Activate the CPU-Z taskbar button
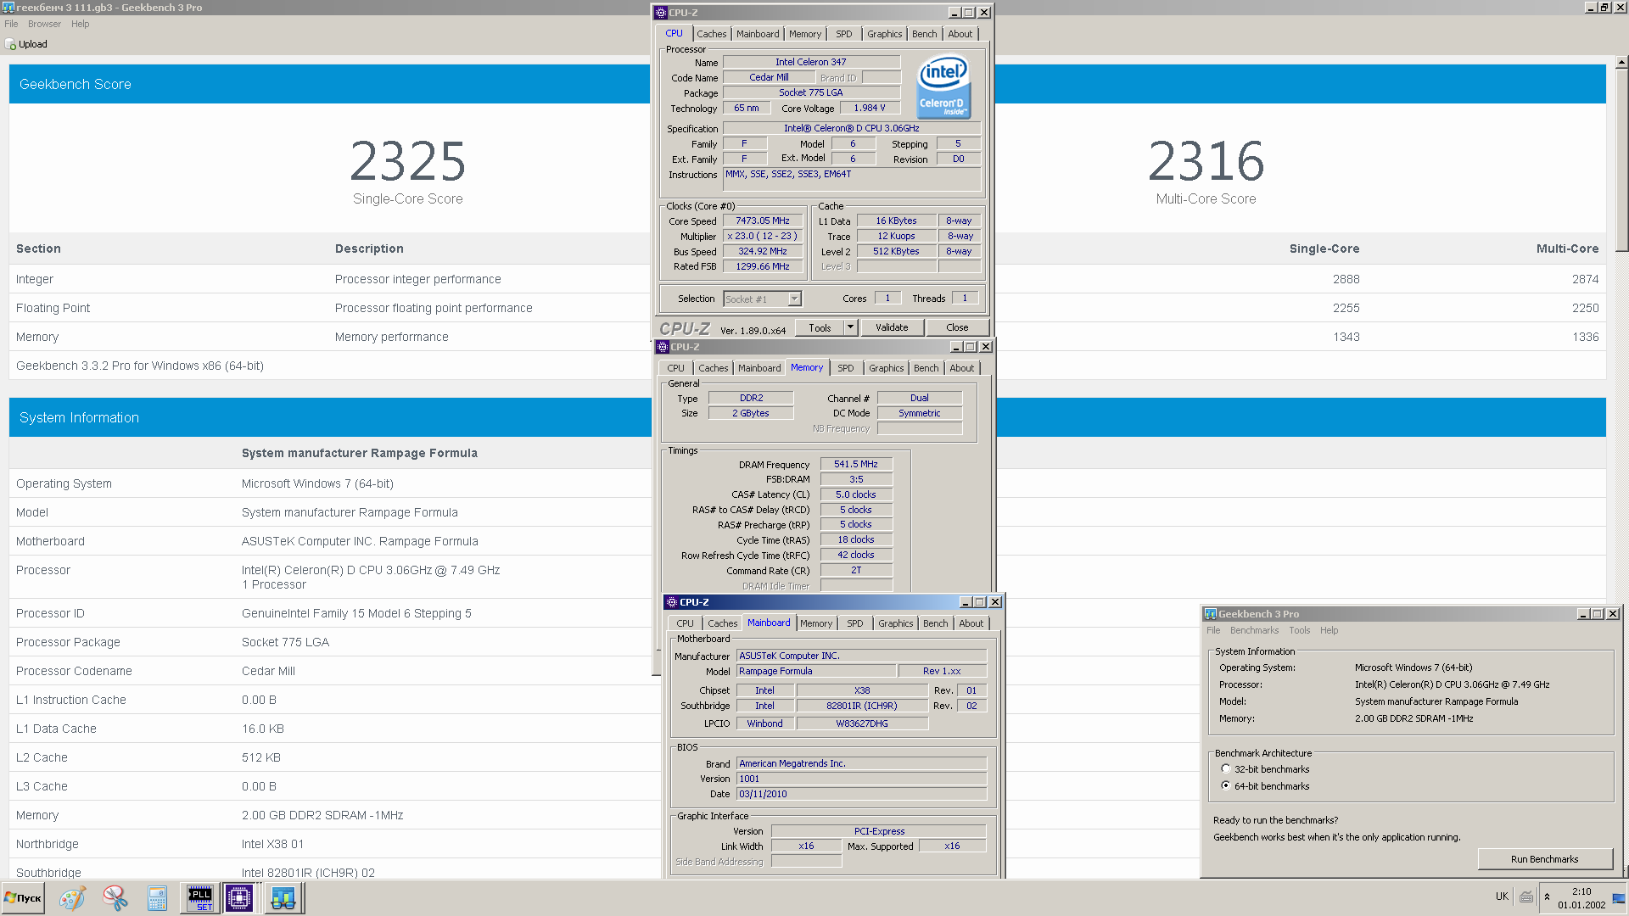Screen dimensions: 1629x916 tap(239, 898)
